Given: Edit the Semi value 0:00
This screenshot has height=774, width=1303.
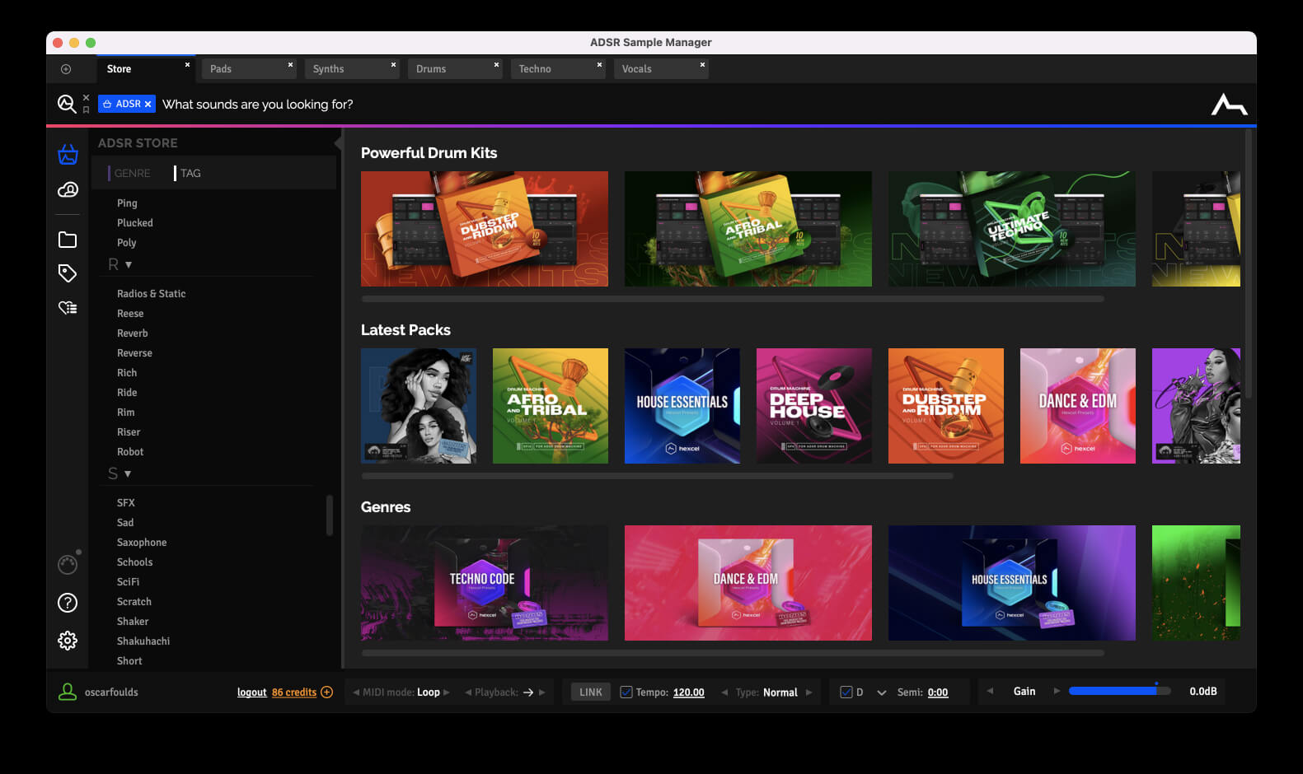Looking at the screenshot, I should point(938,692).
